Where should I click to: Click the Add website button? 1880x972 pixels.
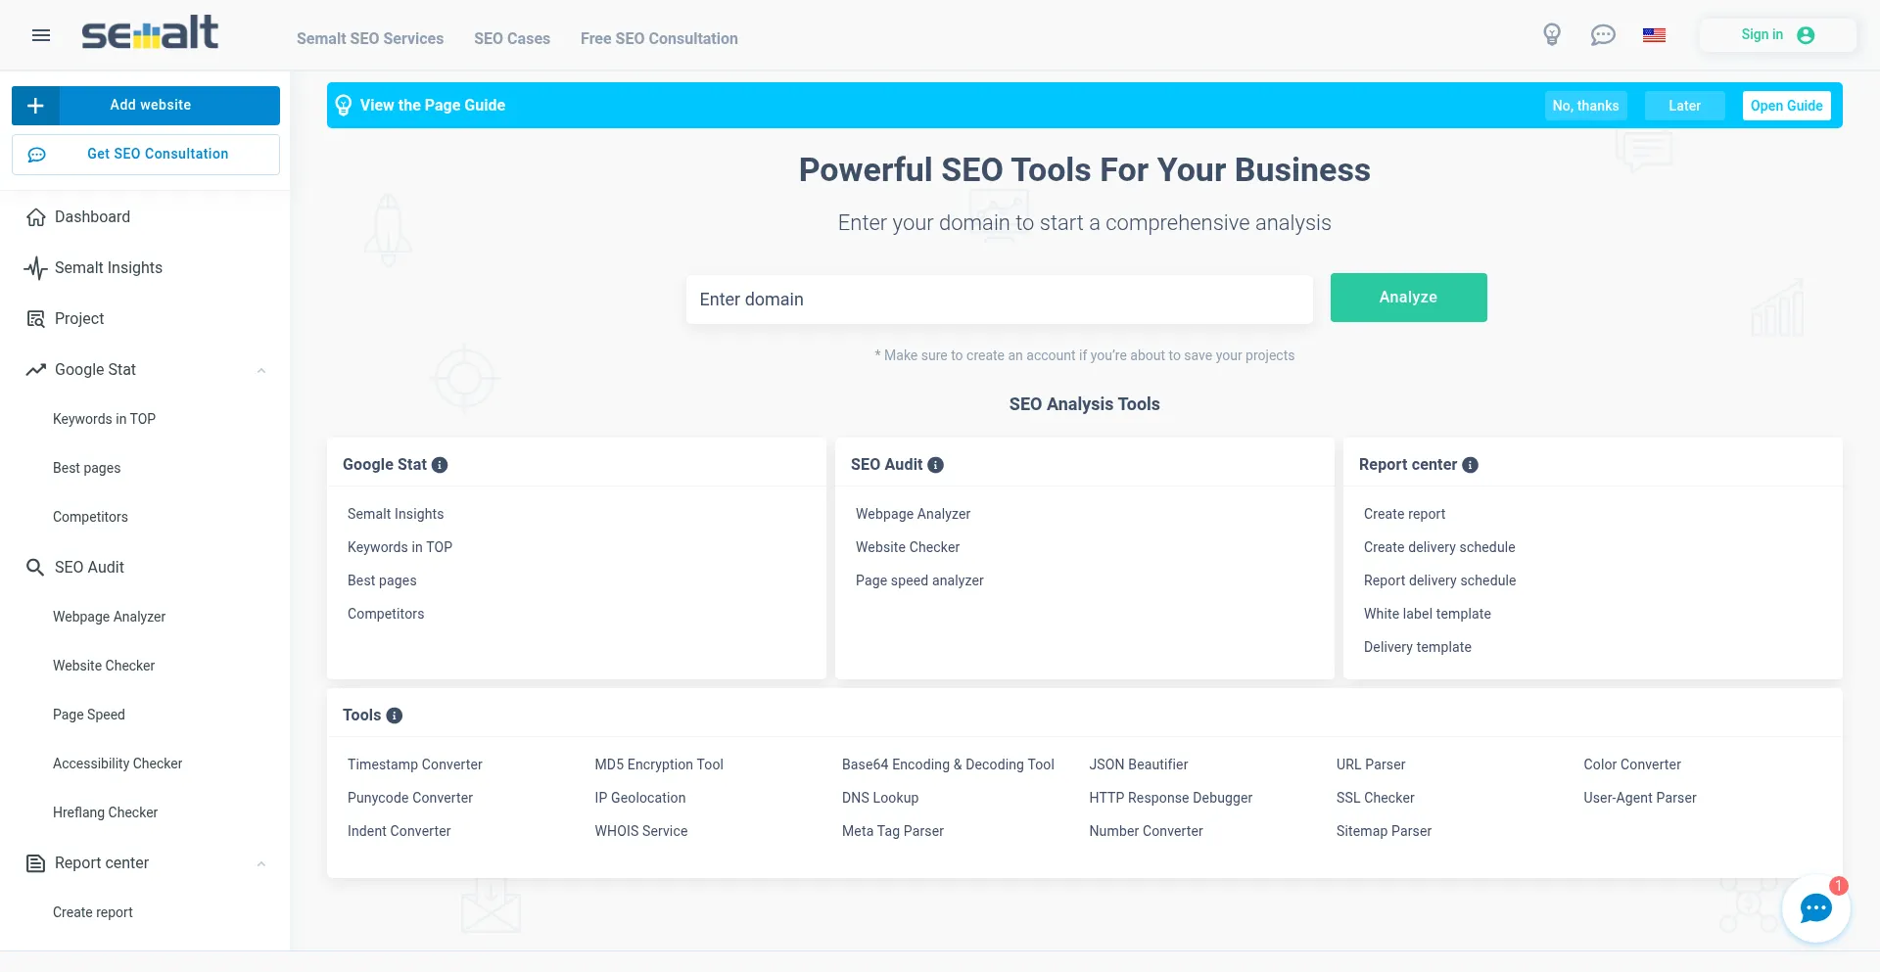tap(146, 106)
